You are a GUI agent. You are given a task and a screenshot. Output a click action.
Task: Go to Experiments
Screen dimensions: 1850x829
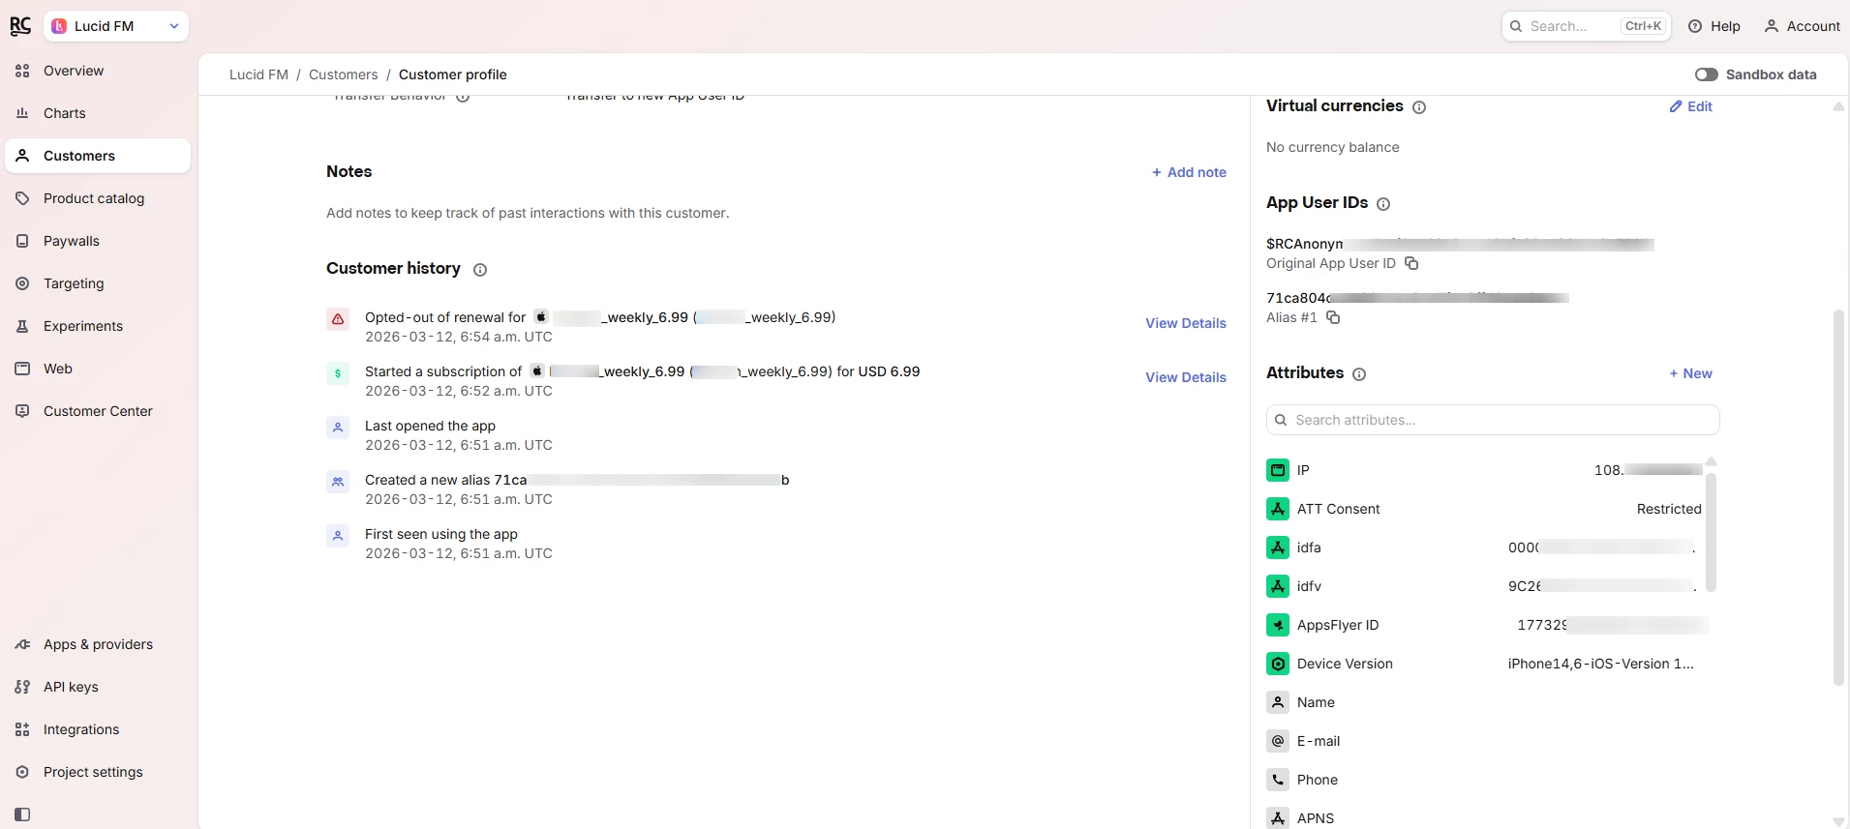[98, 326]
